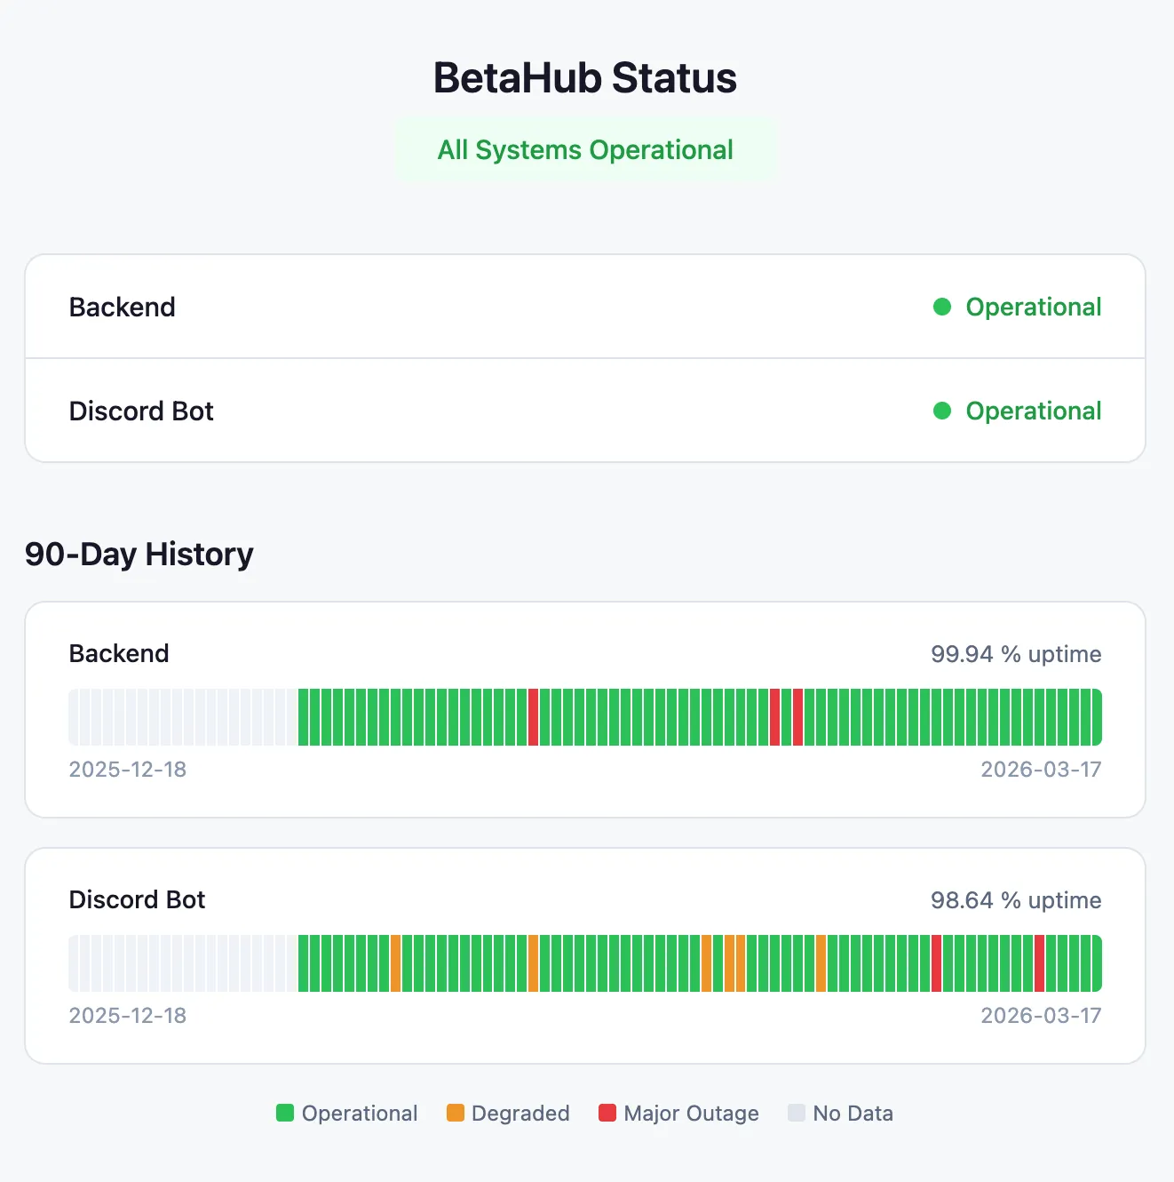Click the green Operational legend square

tap(285, 1113)
